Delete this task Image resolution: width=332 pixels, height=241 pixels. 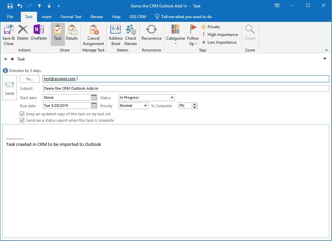[x=23, y=33]
